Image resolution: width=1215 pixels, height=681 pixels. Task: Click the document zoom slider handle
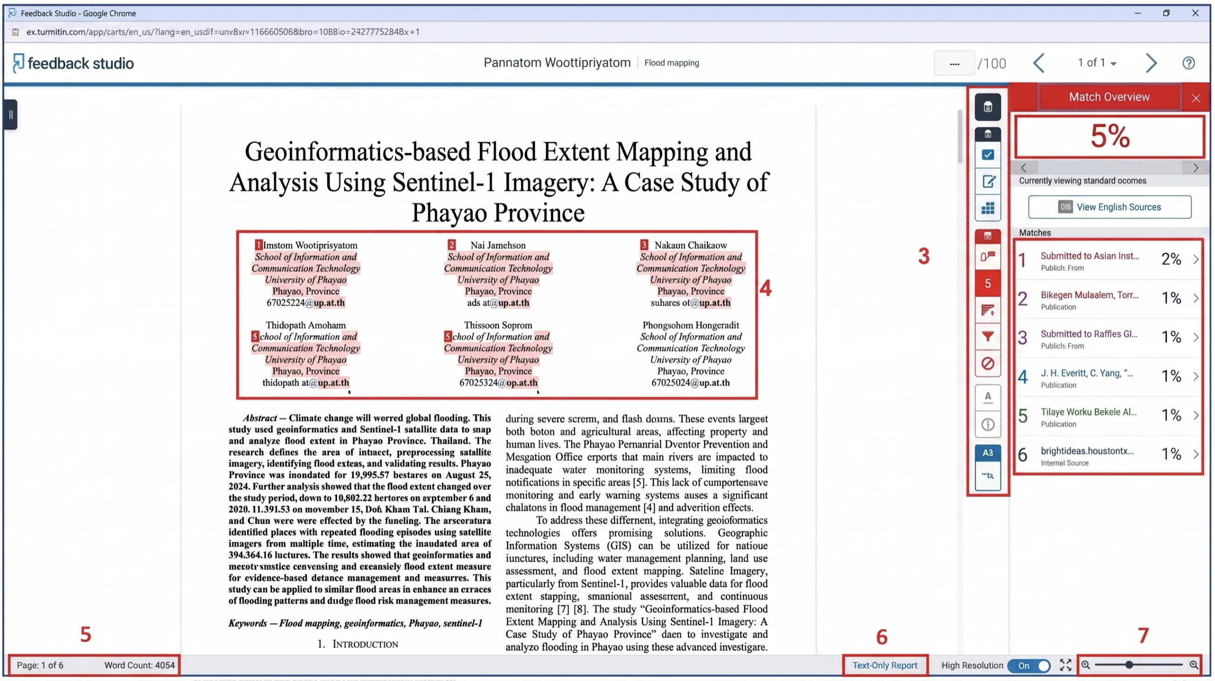tap(1129, 665)
